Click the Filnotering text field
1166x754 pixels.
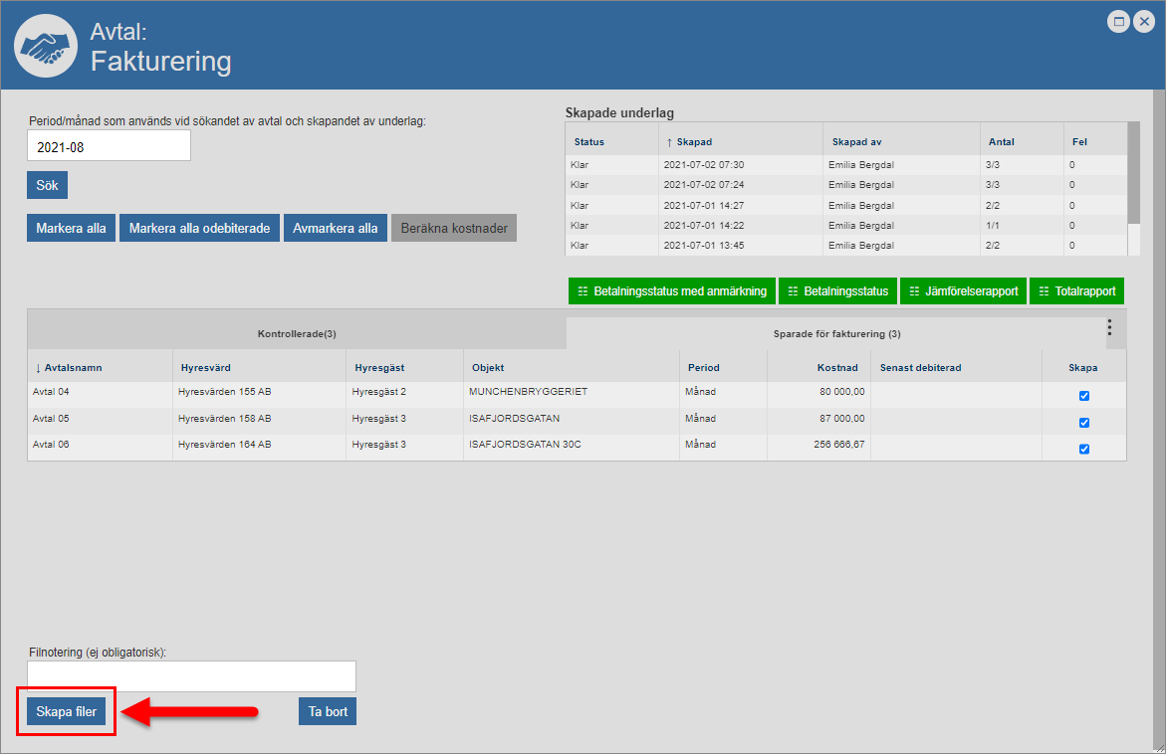pyautogui.click(x=191, y=676)
